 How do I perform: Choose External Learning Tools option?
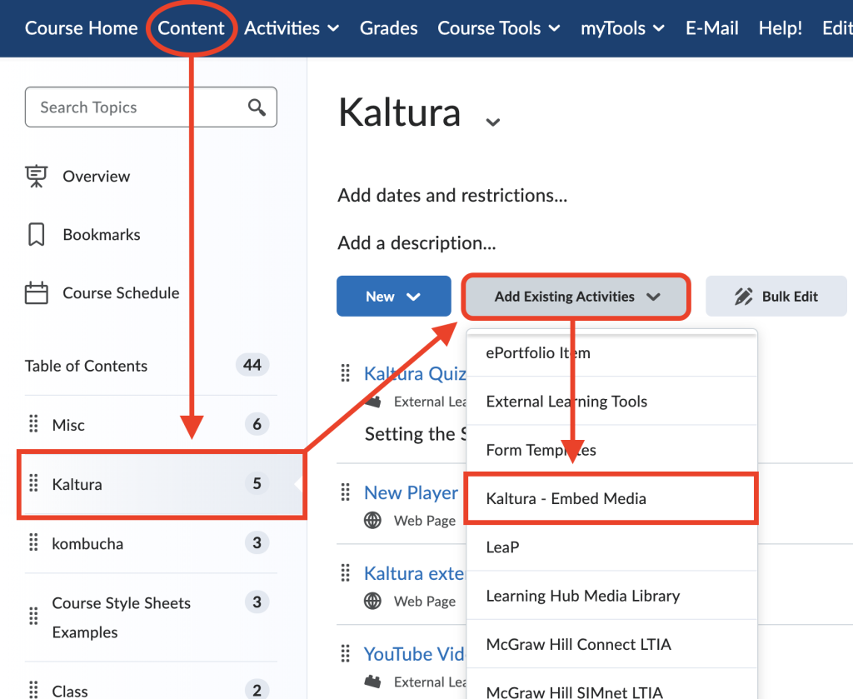[x=612, y=401]
